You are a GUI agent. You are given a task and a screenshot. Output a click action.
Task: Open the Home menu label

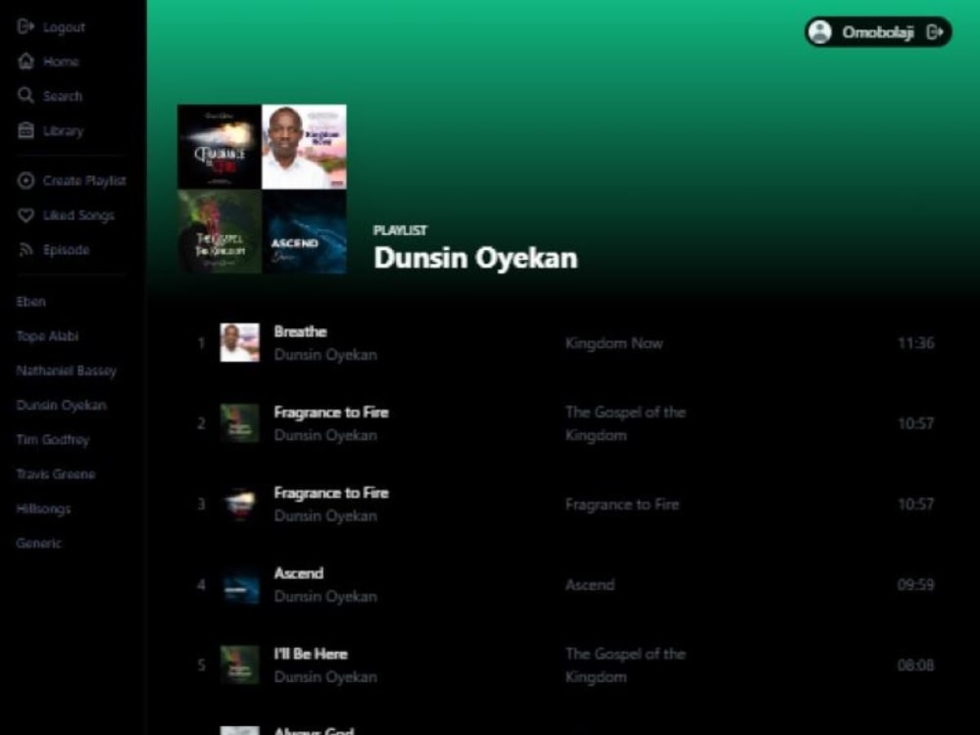[x=61, y=61]
